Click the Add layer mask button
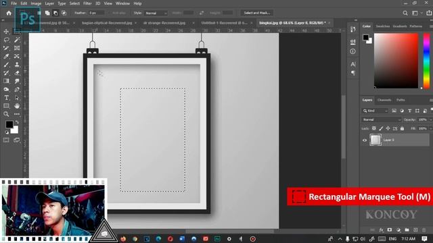433x243 pixels. [390, 230]
